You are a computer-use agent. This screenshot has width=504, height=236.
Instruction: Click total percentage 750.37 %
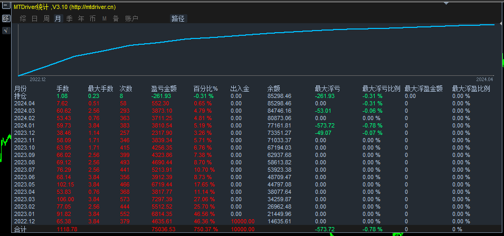point(206,229)
